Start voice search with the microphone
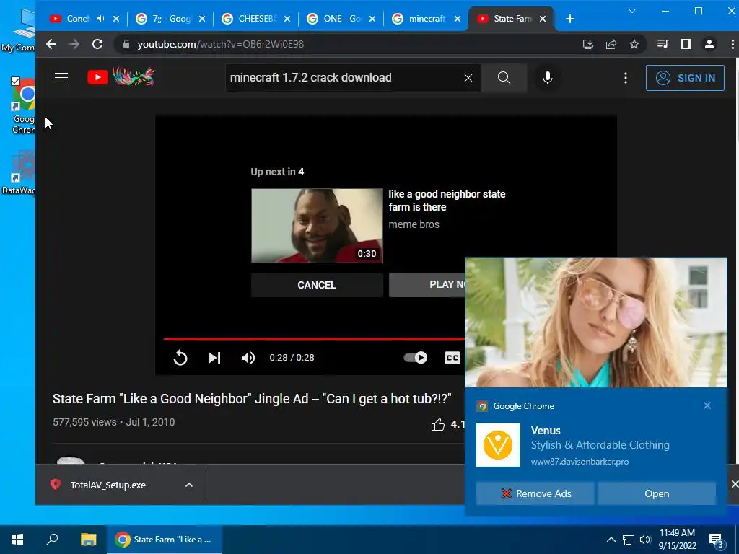This screenshot has width=739, height=554. (547, 78)
